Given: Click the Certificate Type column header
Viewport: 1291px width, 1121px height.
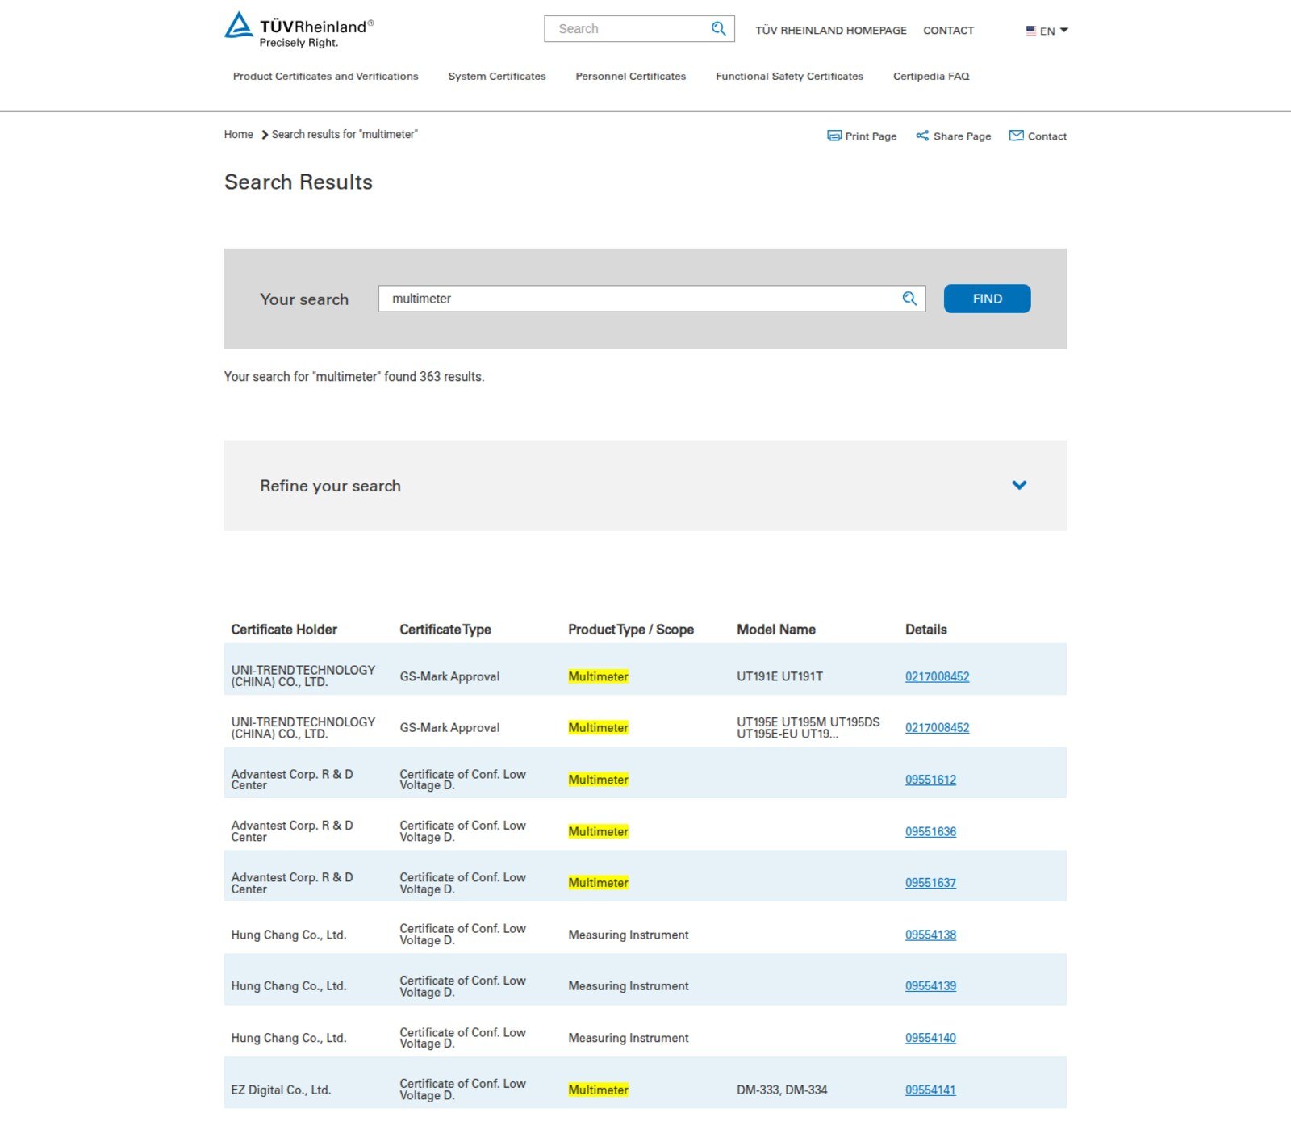Looking at the screenshot, I should click(x=445, y=630).
